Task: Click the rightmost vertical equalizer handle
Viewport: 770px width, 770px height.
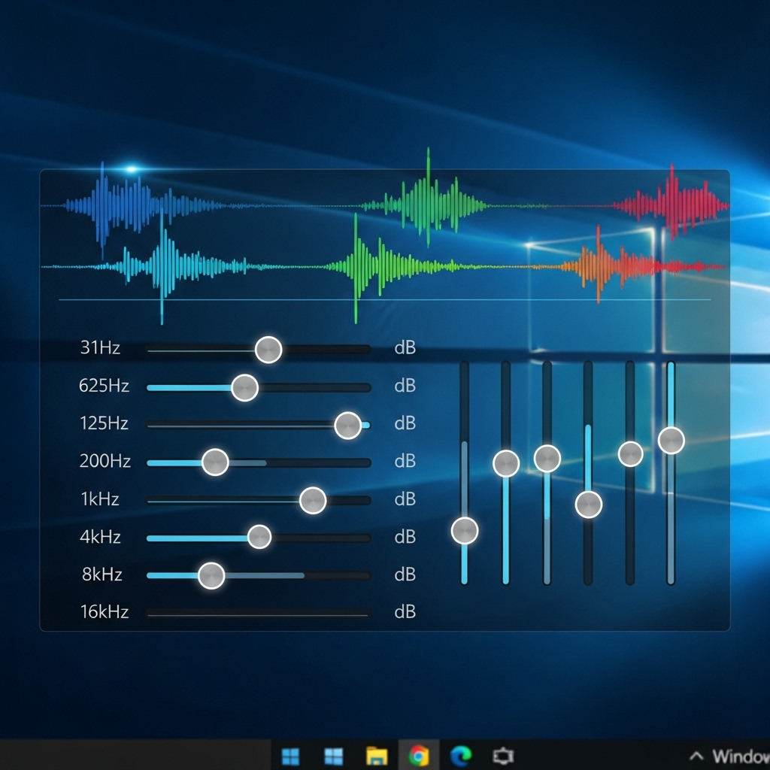Action: (x=670, y=440)
